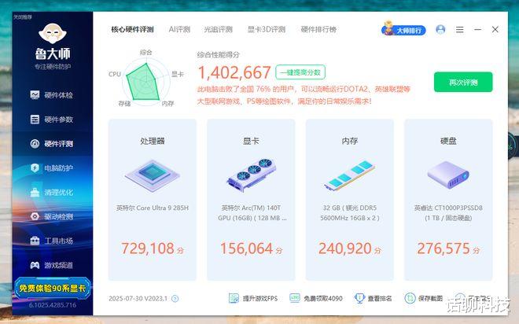Switch to the 光追评测 tab
This screenshot has width=519, height=324.
pyautogui.click(x=219, y=29)
